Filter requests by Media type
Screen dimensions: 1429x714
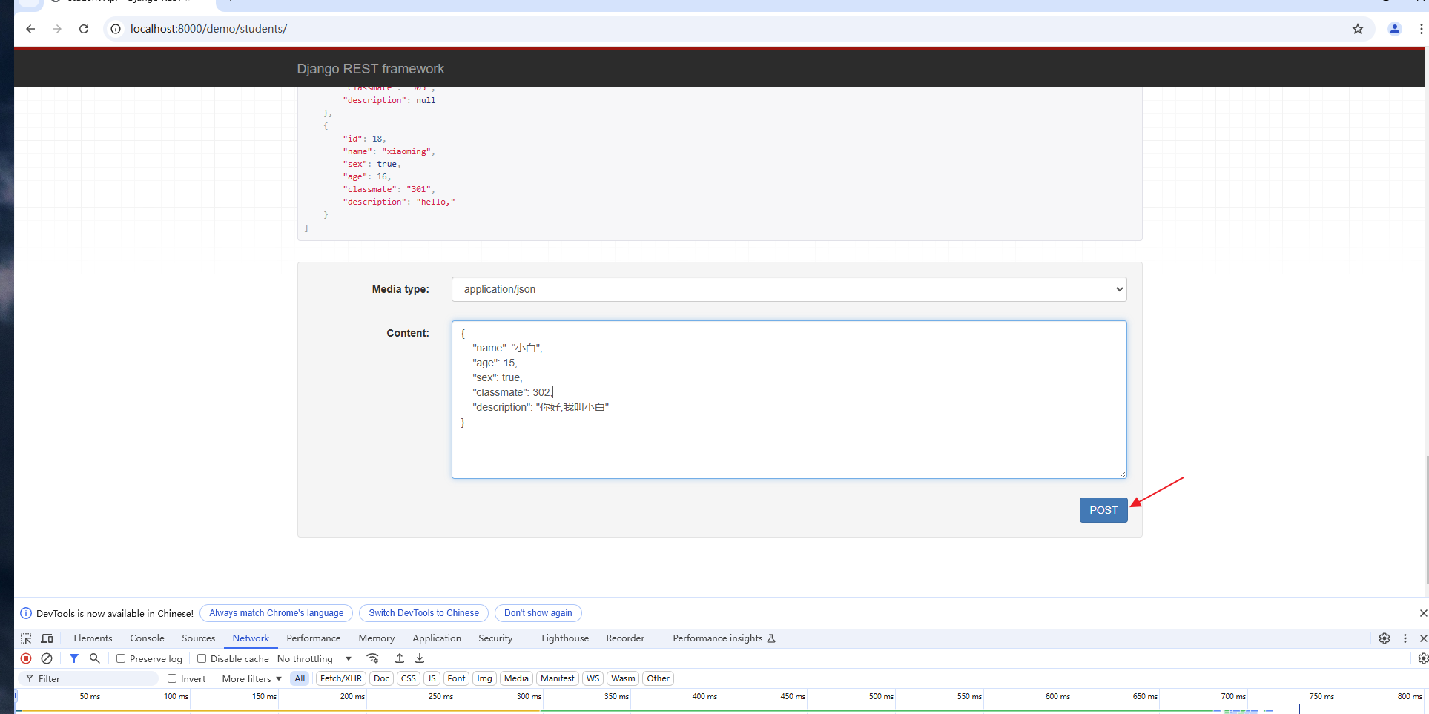[x=517, y=678]
